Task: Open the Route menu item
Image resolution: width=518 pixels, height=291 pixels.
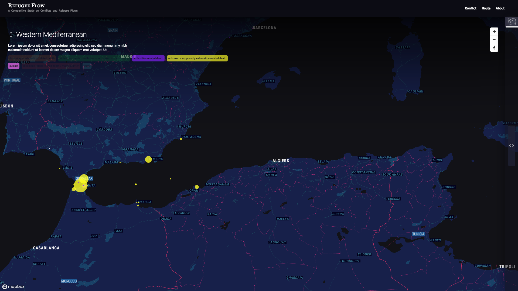Action: (x=486, y=8)
